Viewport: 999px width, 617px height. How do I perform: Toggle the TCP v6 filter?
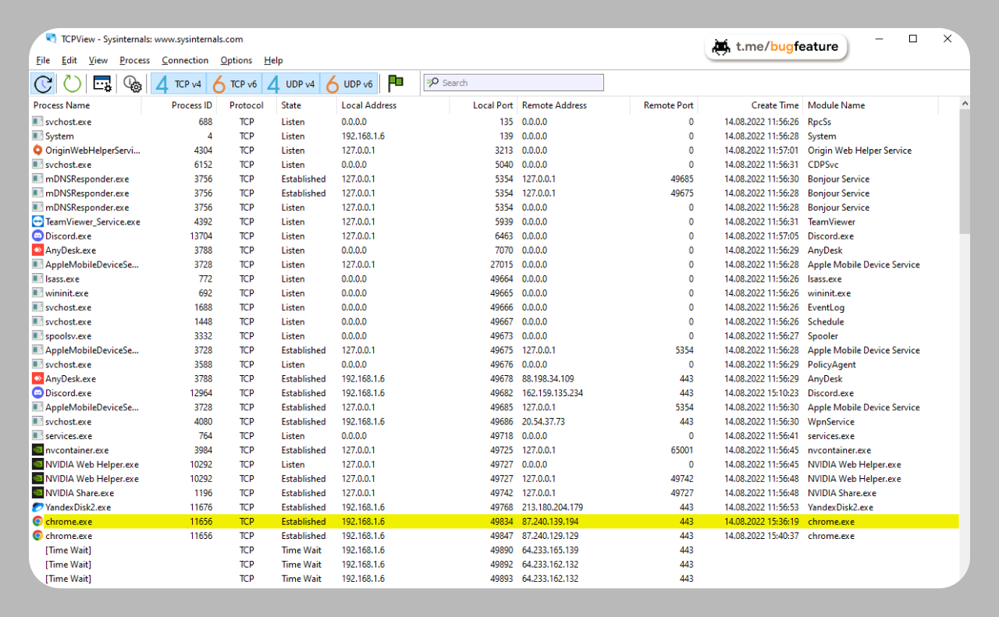pyautogui.click(x=234, y=83)
